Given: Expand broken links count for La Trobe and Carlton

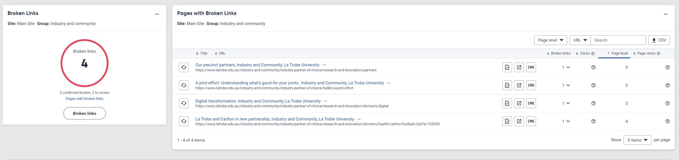Looking at the screenshot, I should 566,122.
